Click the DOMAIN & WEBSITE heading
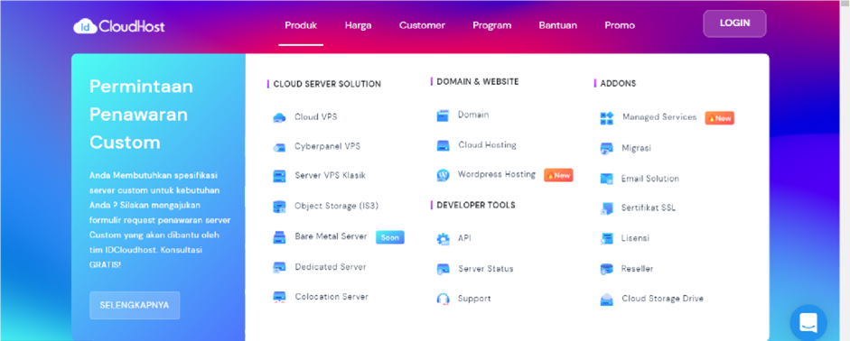Viewport: 850px width, 341px height. point(478,82)
